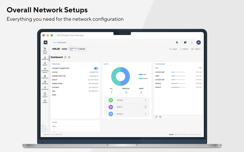Click the 5GHz-1 client count 3
The width and height of the screenshot is (244, 152).
click(145, 107)
